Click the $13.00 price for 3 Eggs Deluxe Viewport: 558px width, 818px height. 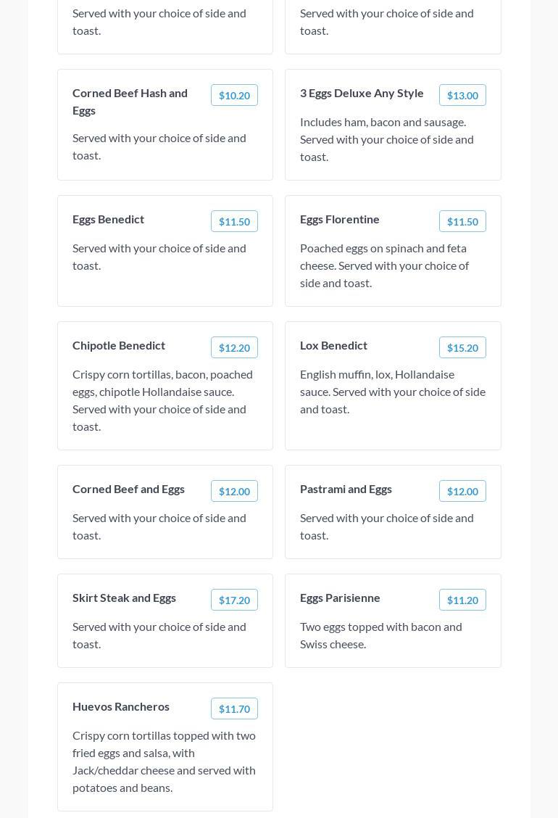(462, 95)
